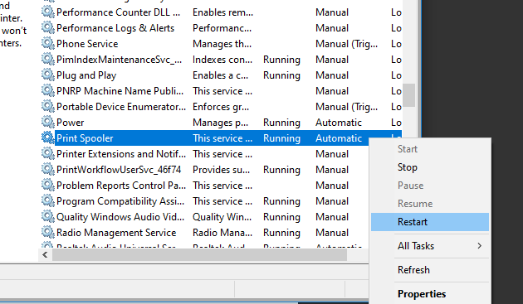Choose Stop in the context menu
The height and width of the screenshot is (304, 523).
click(430, 167)
